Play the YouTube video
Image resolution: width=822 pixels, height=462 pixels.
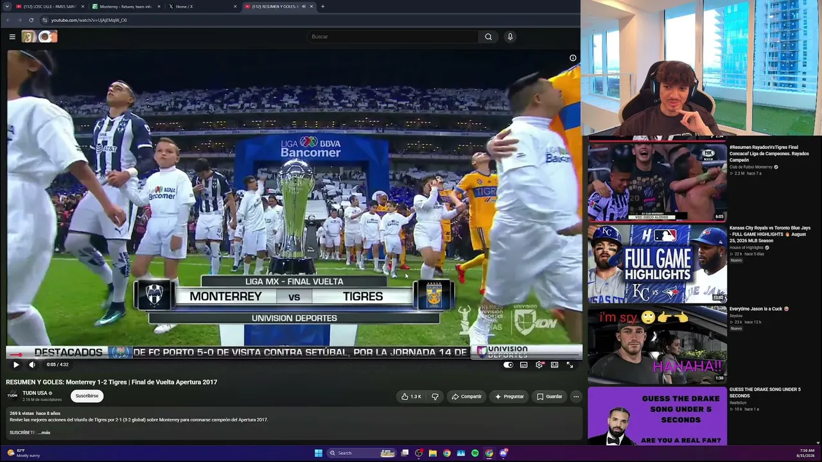click(16, 364)
